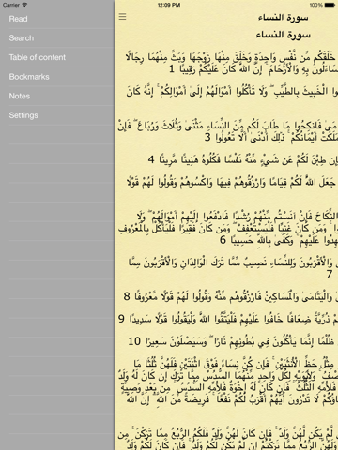338x450 pixels.
Task: Select verse number 1
Action: point(172,69)
